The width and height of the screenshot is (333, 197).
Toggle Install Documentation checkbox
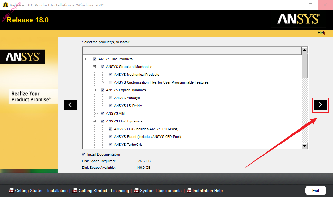(84, 154)
